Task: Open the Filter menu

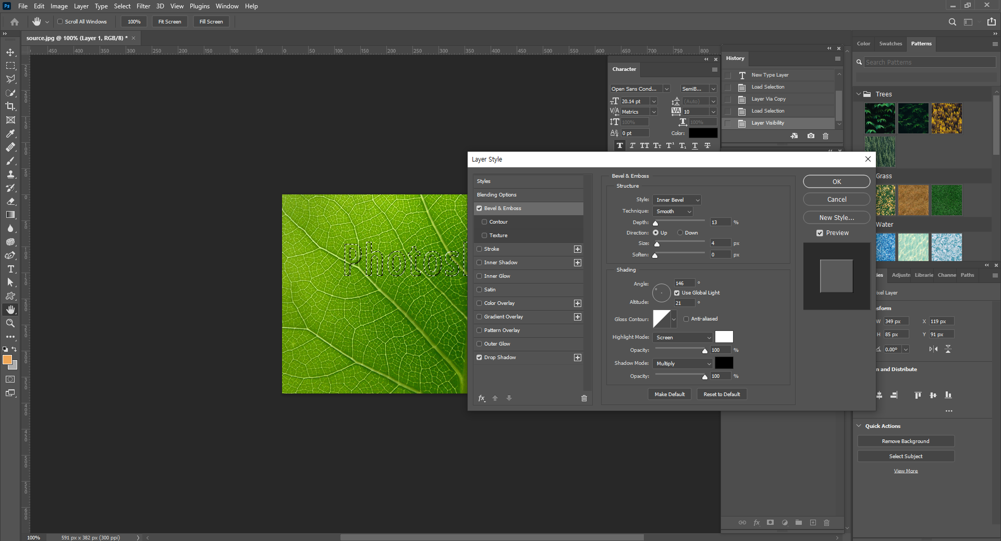Action: 143,6
